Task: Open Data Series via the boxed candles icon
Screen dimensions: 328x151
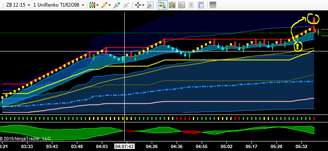Action: click(172, 5)
